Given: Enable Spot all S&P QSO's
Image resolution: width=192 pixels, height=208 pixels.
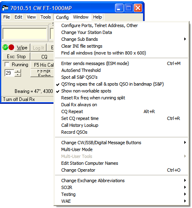Looking at the screenshot, I should coord(122,77).
